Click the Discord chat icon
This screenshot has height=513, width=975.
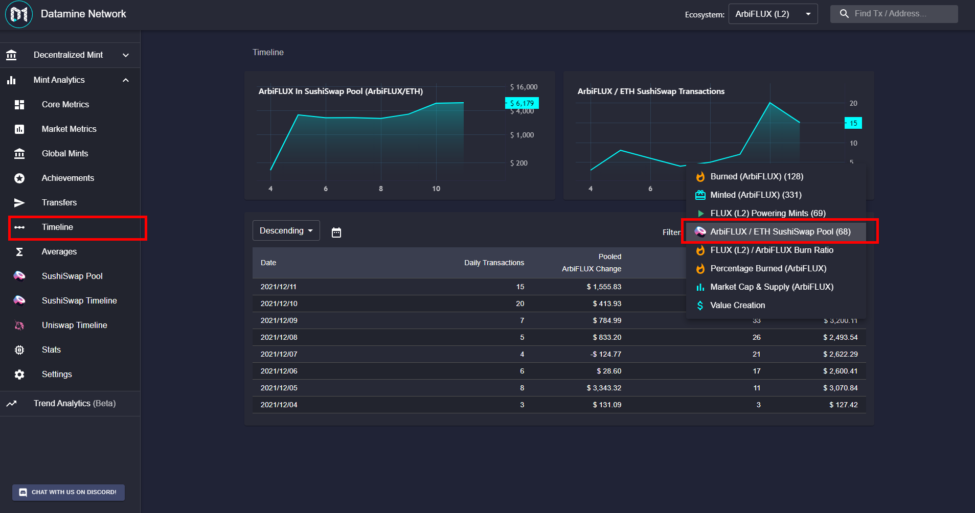pos(23,493)
